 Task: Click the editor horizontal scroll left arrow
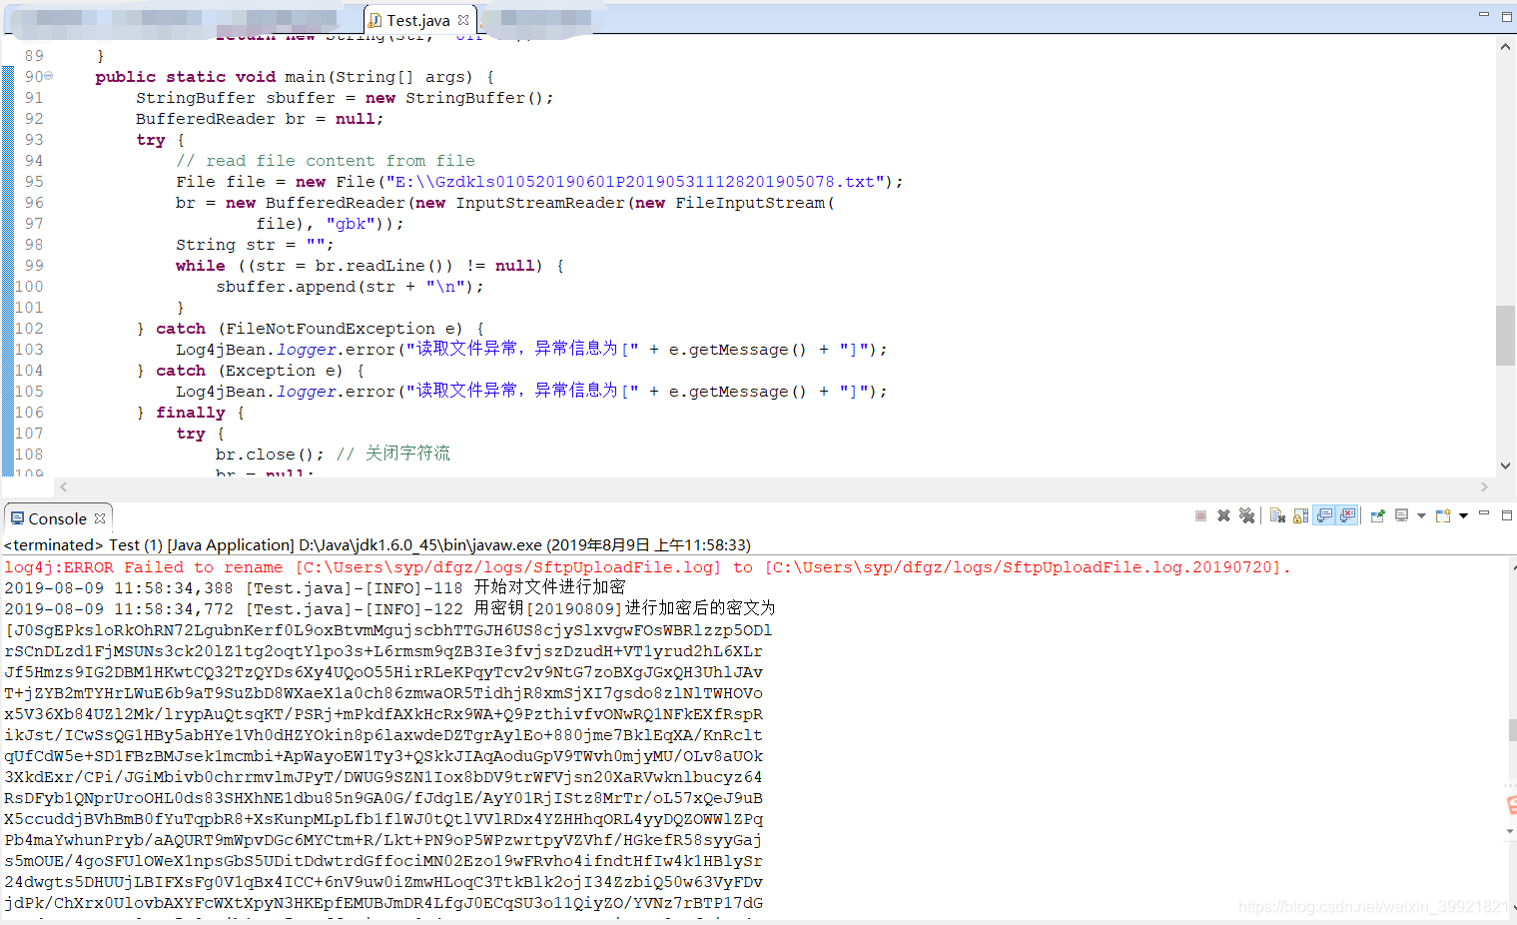click(64, 486)
